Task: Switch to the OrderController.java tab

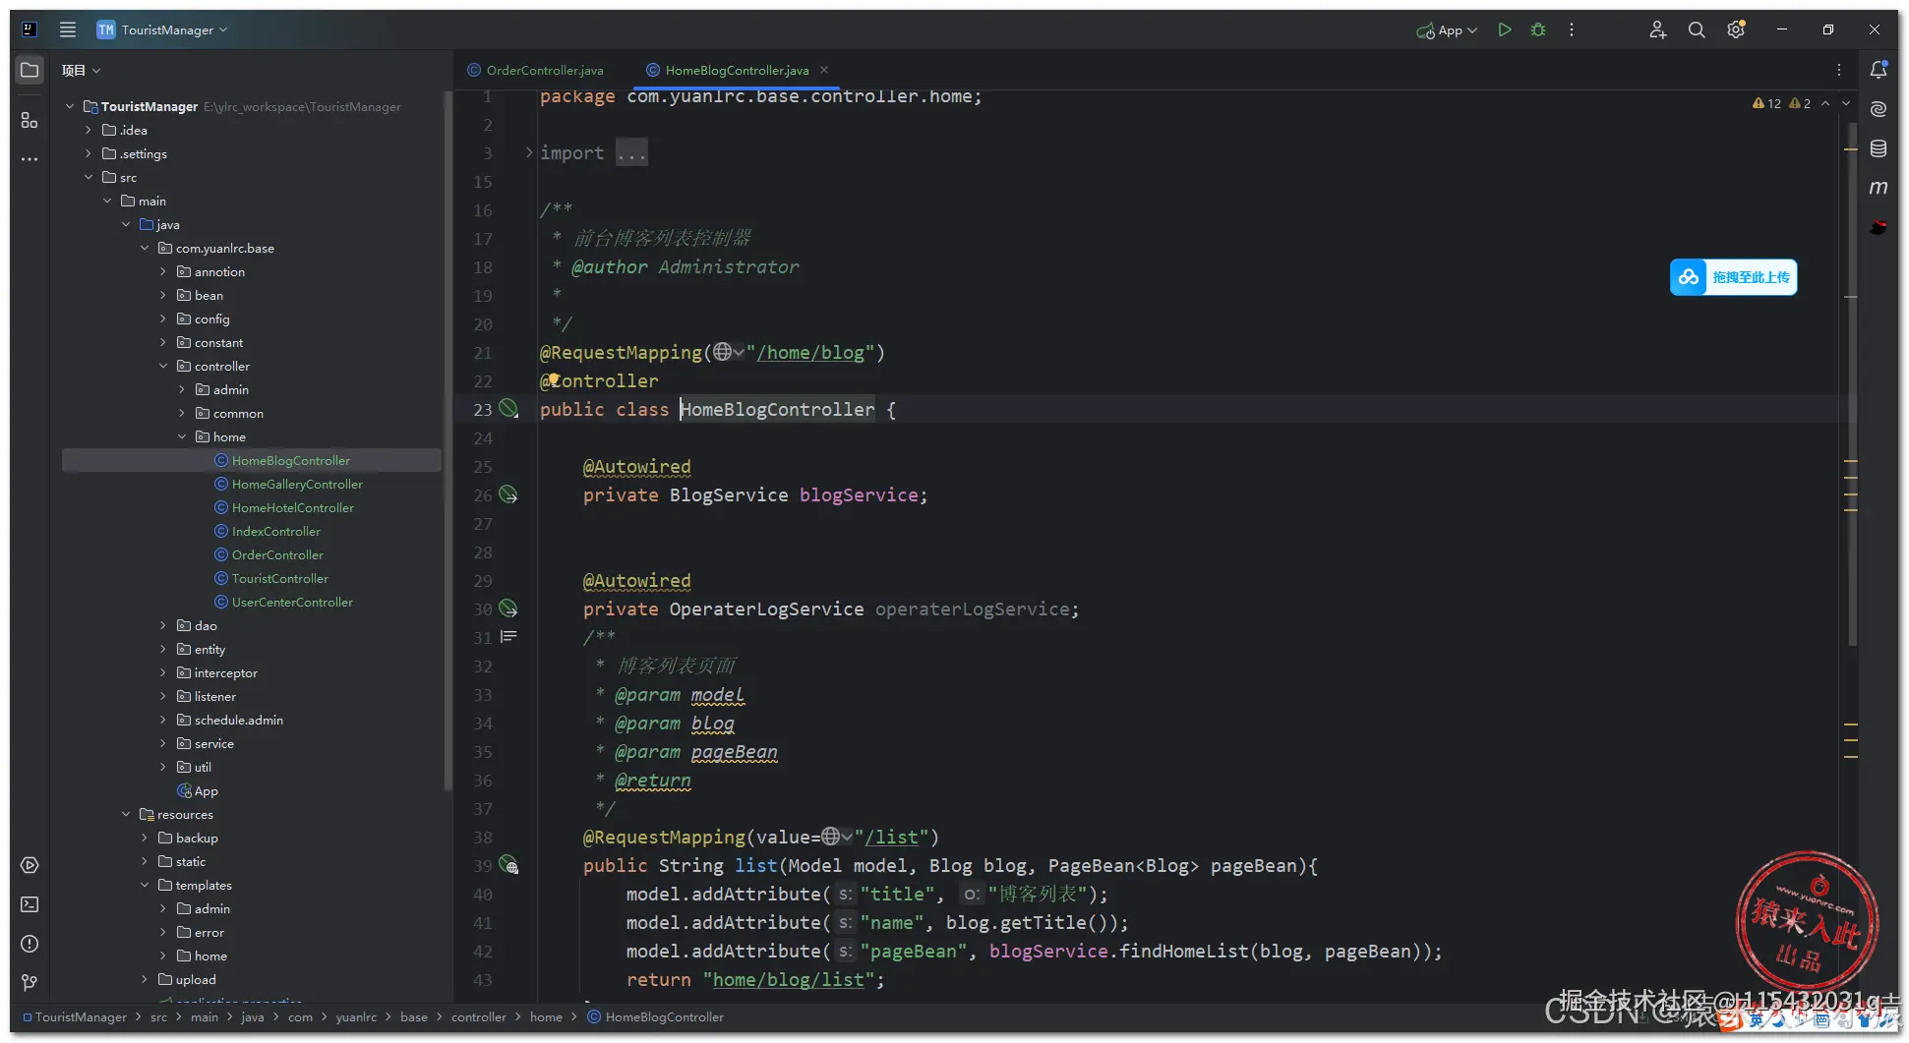Action: click(536, 70)
